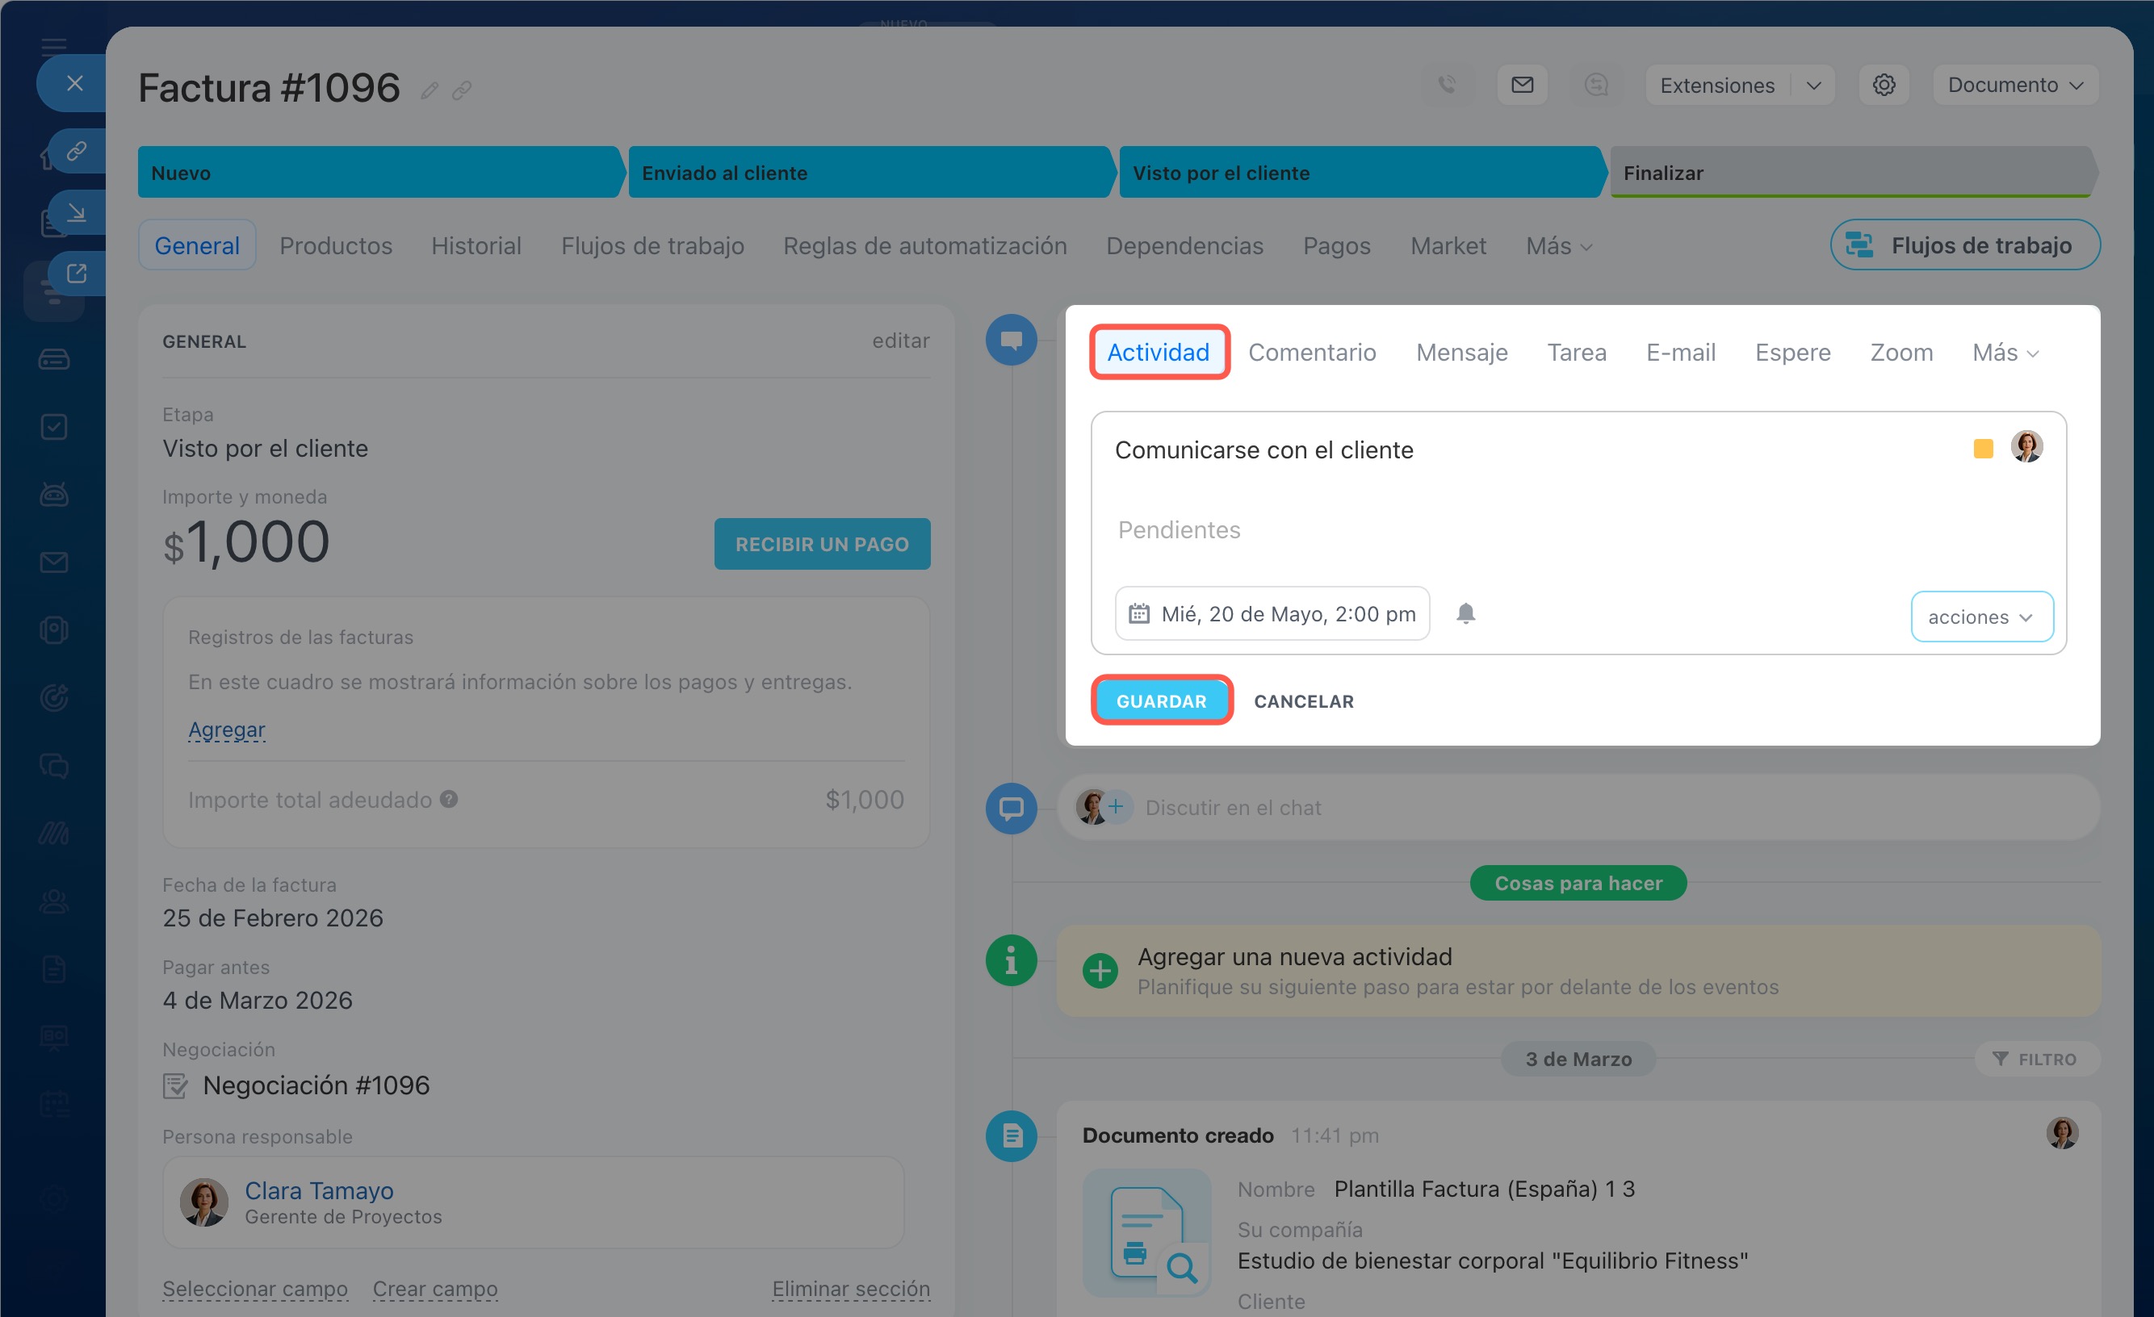Expand the Extensiones dropdown arrow

[1813, 86]
